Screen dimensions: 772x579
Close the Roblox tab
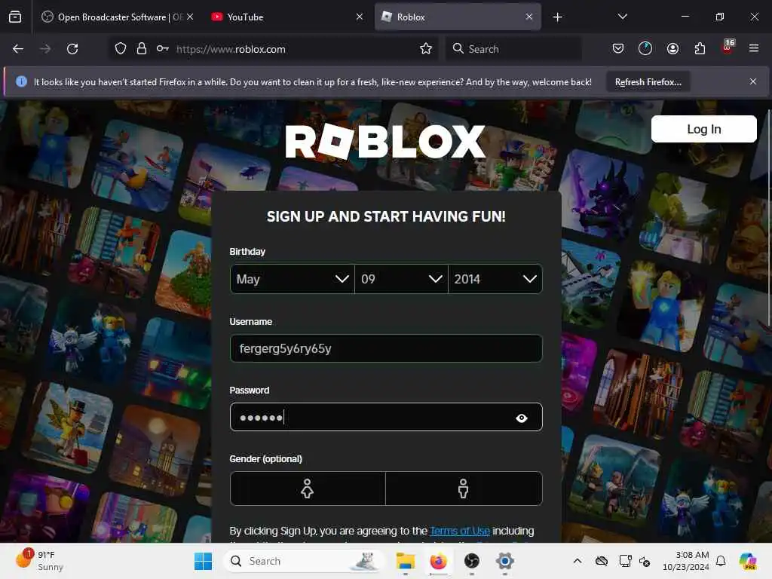(529, 17)
